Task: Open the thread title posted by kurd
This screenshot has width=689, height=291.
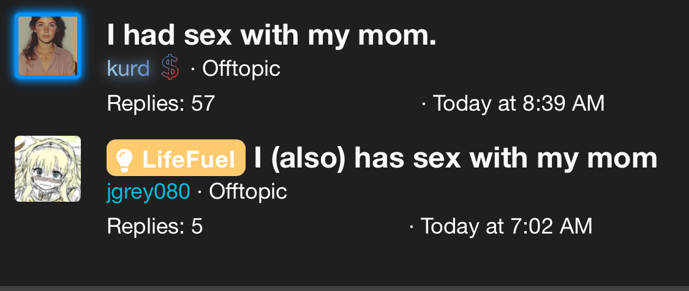Action: pyautogui.click(x=271, y=35)
